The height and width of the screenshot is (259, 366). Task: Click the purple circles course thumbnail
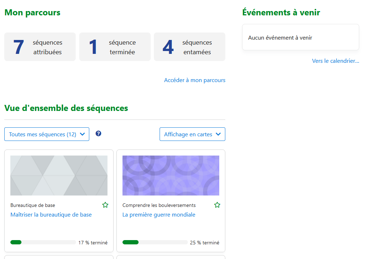tap(171, 176)
